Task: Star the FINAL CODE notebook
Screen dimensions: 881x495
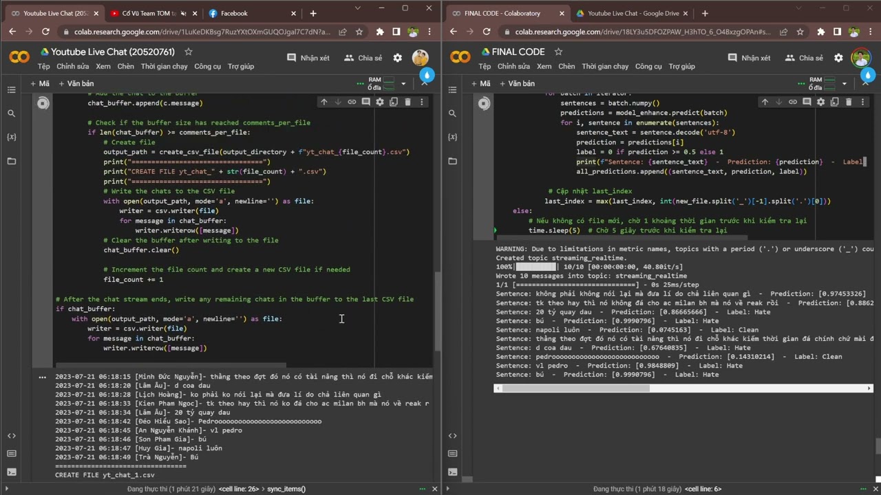Action: click(x=558, y=52)
